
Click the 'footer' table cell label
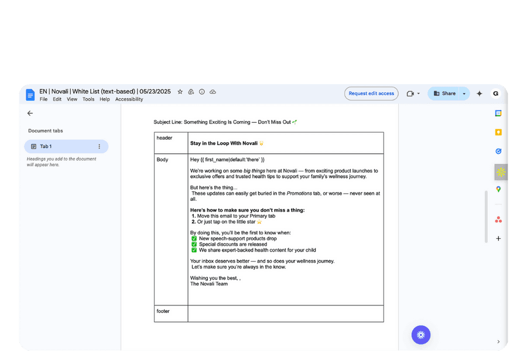pos(163,311)
